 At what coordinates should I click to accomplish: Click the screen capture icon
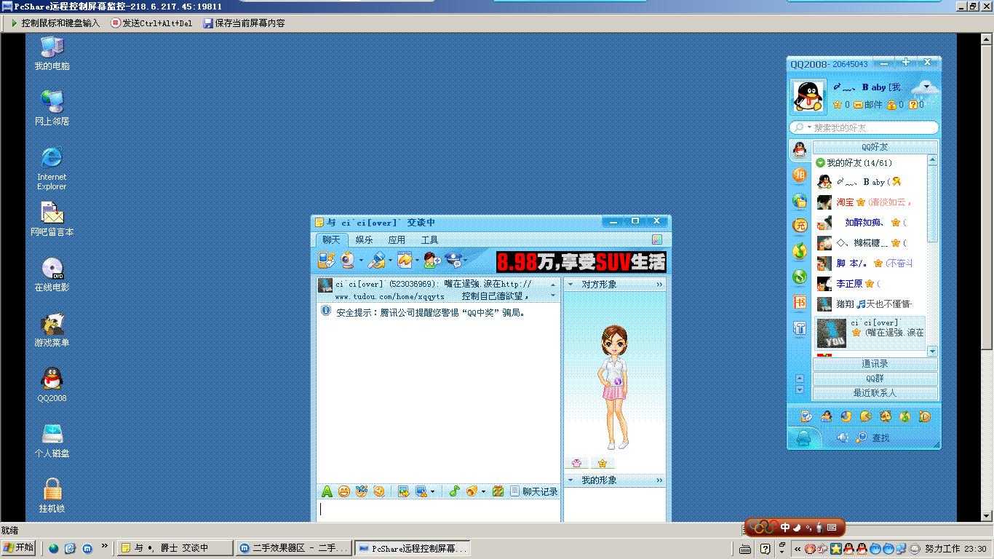pyautogui.click(x=421, y=492)
